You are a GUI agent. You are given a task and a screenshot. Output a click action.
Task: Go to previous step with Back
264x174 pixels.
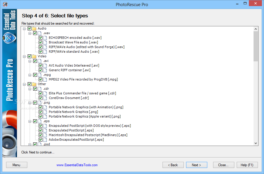(173, 165)
